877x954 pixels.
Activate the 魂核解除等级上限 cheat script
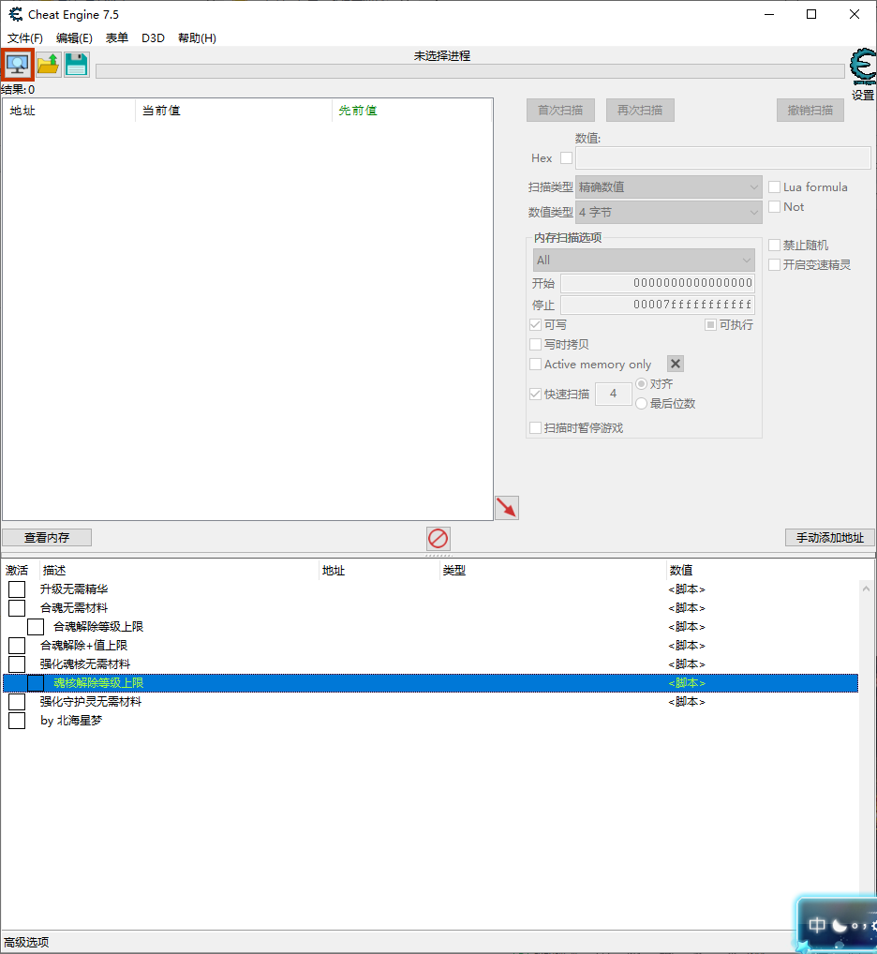pos(35,682)
